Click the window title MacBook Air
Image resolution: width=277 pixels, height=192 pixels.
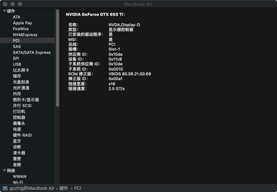point(138,4)
